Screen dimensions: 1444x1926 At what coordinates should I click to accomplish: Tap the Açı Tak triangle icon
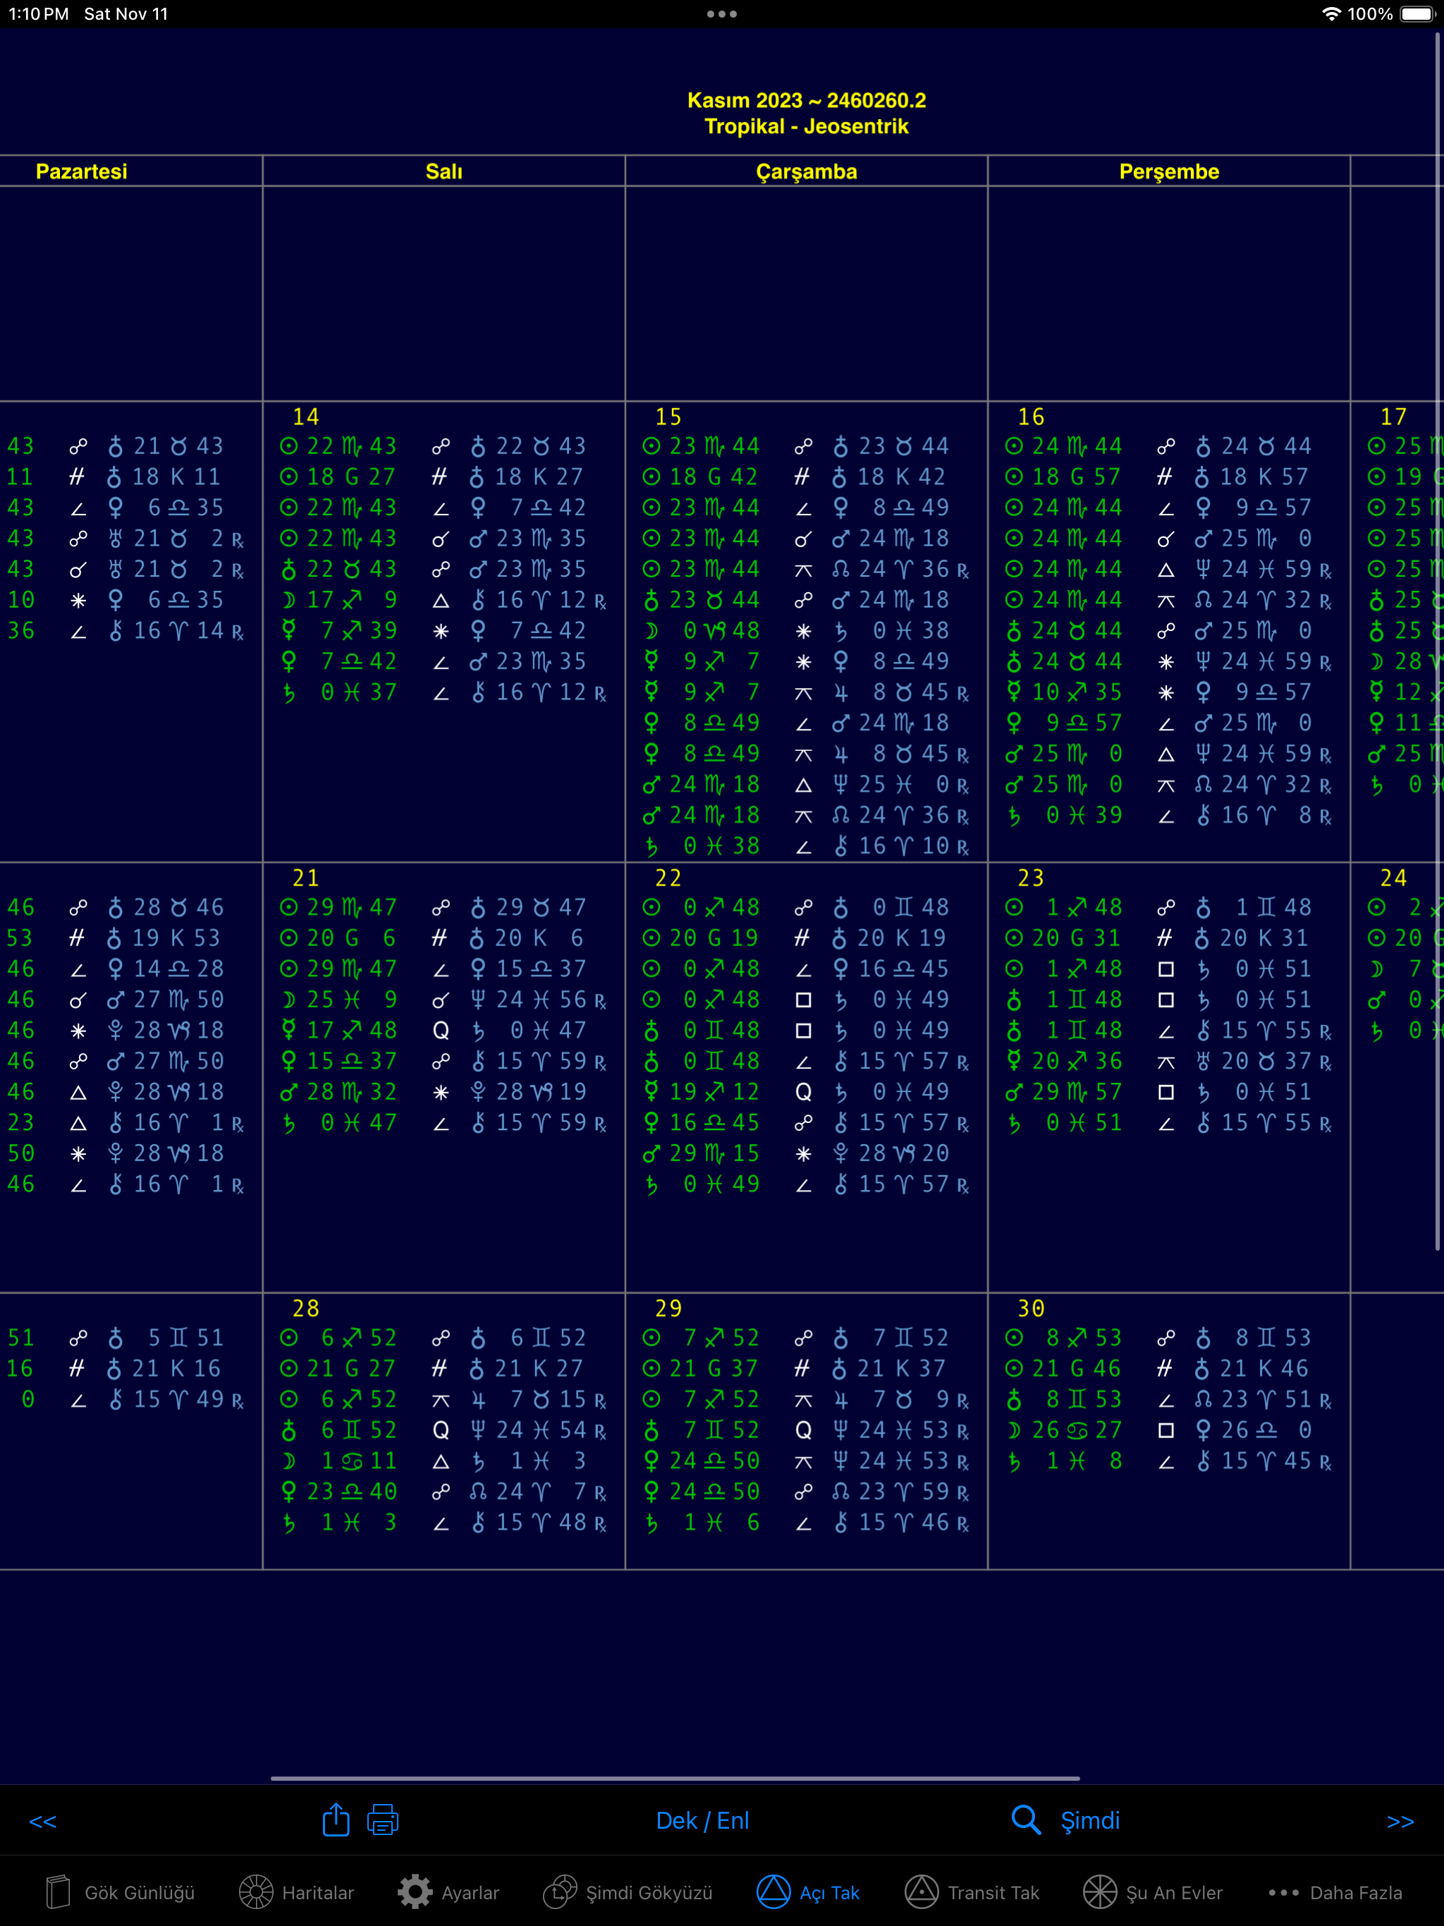point(773,1892)
